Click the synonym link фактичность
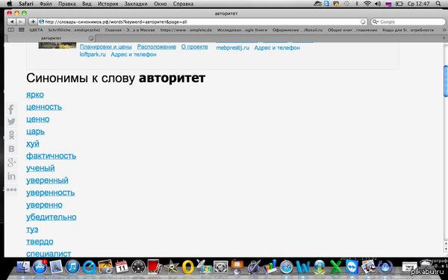Viewport: 448px width, 280px height. [51, 156]
